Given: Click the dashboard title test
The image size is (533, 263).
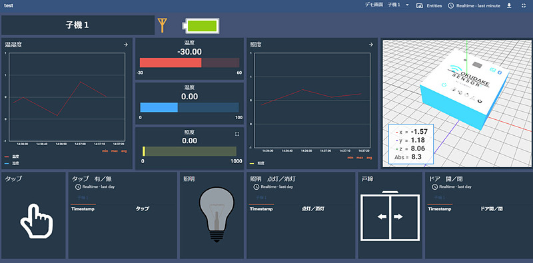Looking at the screenshot, I should 9,6.
